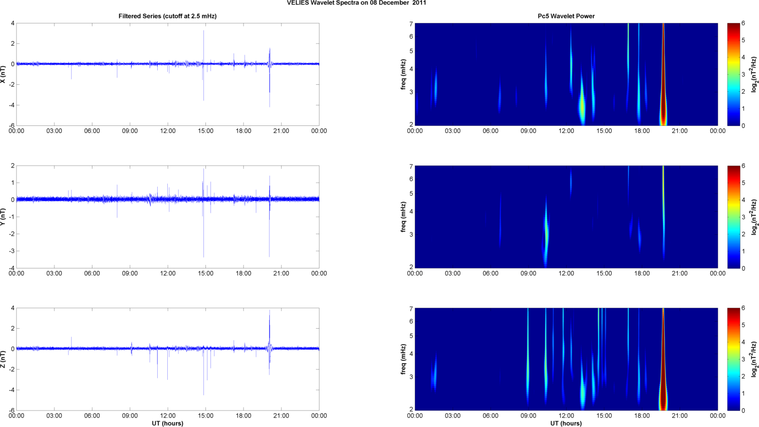Click the large 15:00 spike in X series
Image resolution: width=759 pixels, height=427 pixels.
pos(203,65)
